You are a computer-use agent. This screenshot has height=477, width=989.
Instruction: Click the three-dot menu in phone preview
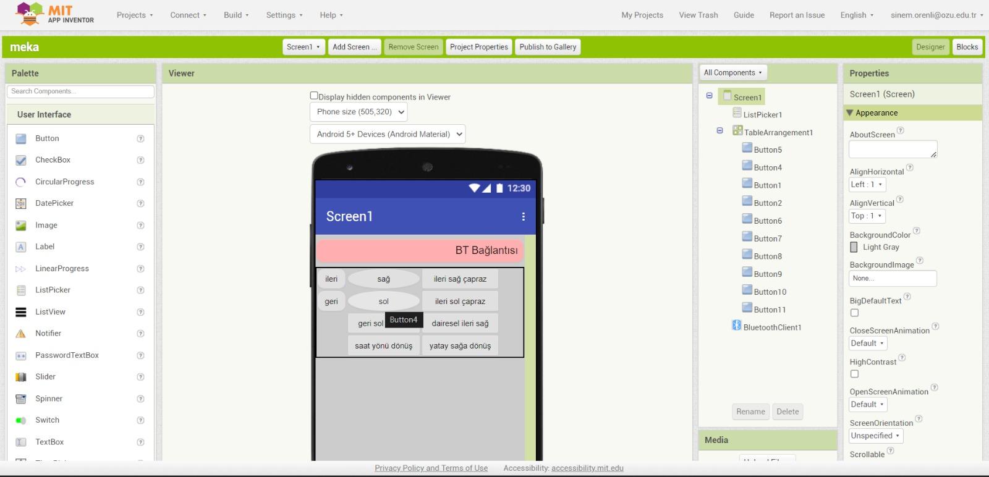coord(523,216)
